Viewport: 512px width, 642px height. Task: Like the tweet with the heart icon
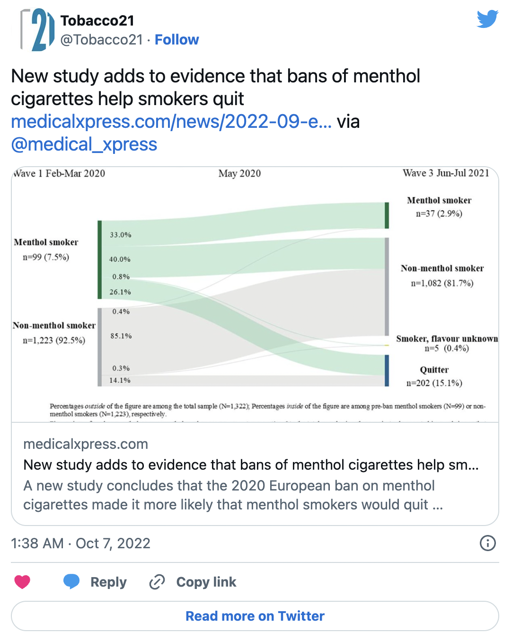[x=22, y=581]
